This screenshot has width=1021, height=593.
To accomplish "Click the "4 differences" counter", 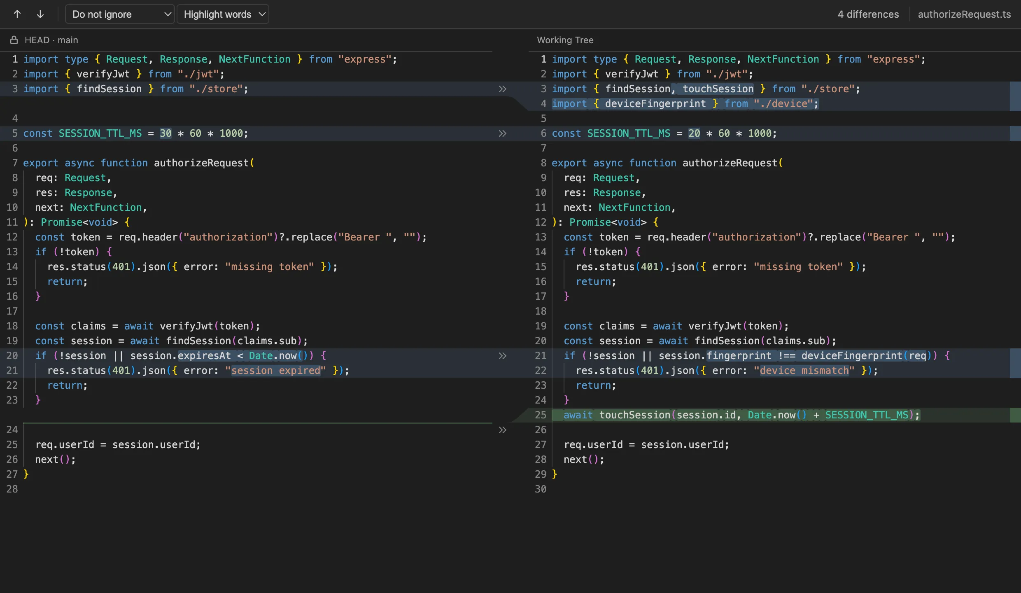I will pos(868,14).
